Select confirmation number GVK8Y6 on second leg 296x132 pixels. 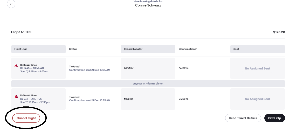(x=183, y=99)
